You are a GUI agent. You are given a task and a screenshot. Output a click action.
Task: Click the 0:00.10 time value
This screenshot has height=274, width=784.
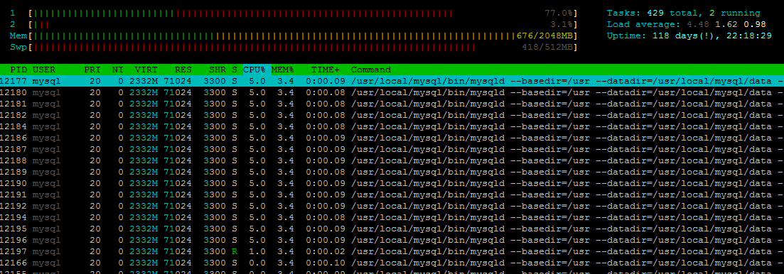[325, 263]
